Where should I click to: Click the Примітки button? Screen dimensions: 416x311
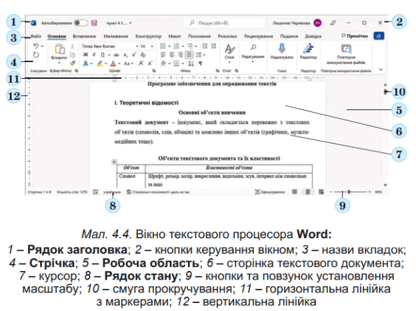(355, 36)
